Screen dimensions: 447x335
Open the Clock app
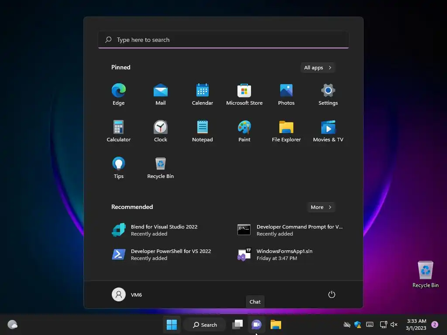[x=161, y=131]
